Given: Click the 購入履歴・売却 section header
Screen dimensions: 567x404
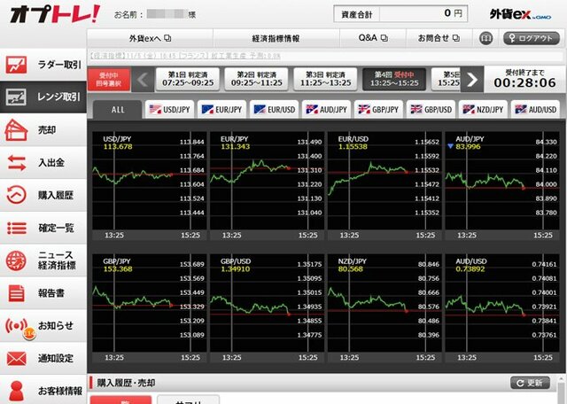Looking at the screenshot, I should coord(126,383).
